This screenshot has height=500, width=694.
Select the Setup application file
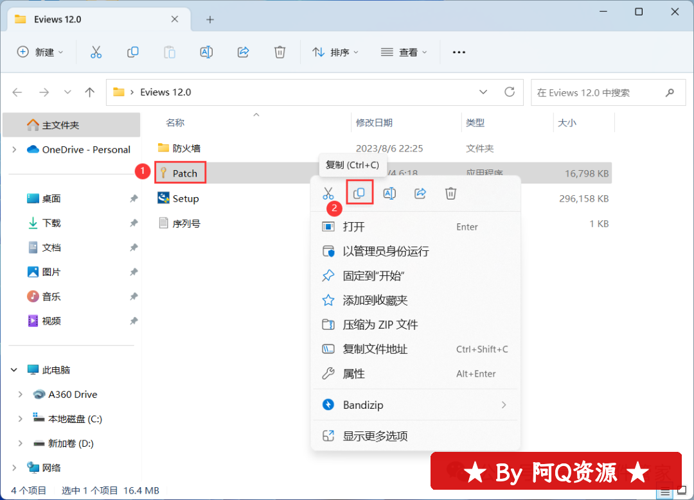coord(185,199)
